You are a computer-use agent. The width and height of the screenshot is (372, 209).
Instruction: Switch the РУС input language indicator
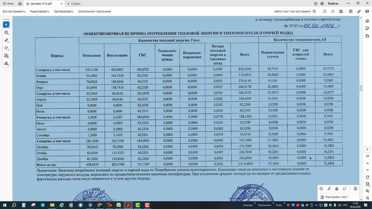pos(346,205)
